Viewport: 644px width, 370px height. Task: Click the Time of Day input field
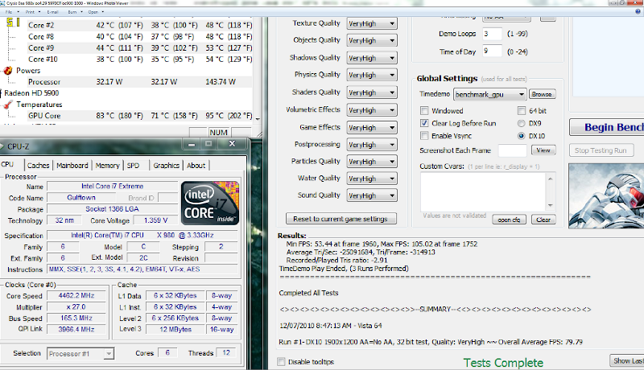(x=492, y=51)
